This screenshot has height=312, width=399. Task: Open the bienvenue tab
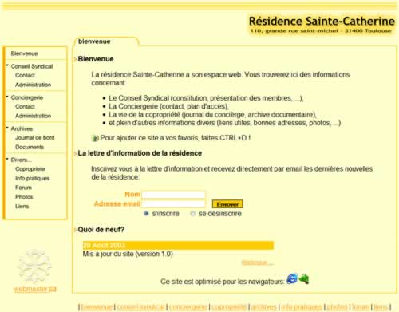tap(94, 41)
